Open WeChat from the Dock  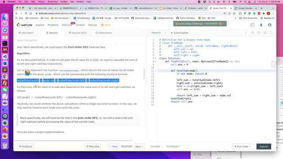pos(5,90)
